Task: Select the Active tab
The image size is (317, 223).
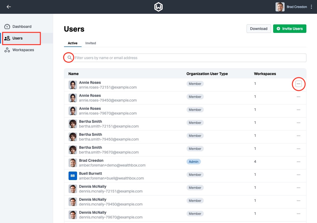Action: (x=73, y=43)
